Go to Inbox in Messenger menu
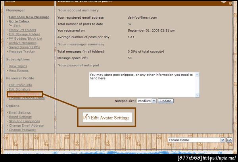Screen dimensions: 238x162 tap(19, 21)
